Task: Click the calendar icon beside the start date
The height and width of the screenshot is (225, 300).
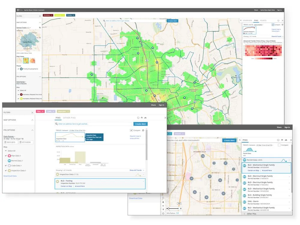Action: click(5, 142)
